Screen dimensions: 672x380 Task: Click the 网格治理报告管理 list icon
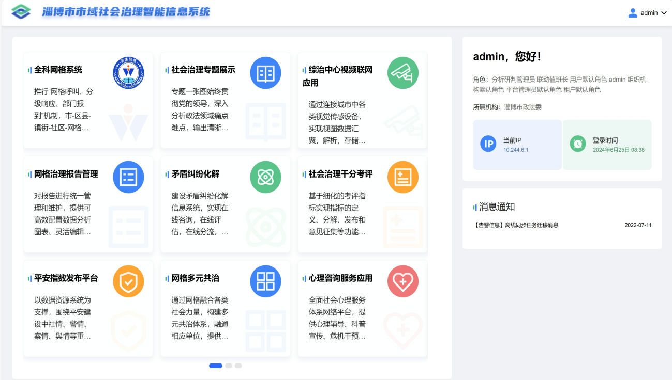(128, 177)
